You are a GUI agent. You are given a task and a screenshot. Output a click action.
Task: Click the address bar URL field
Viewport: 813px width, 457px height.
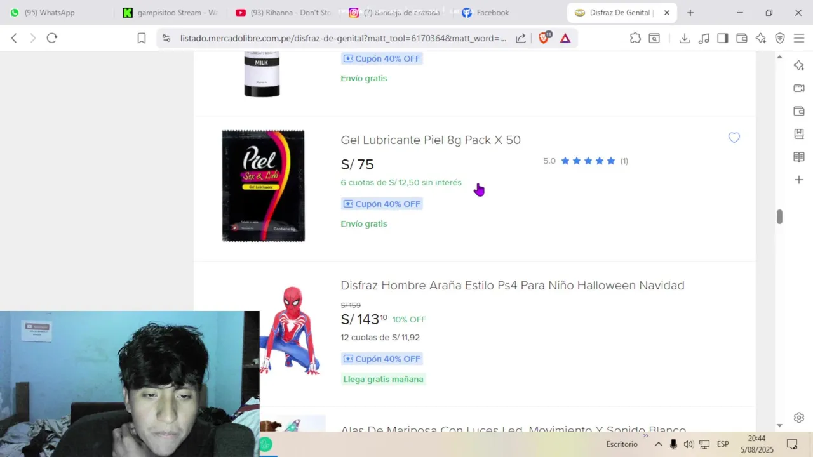point(343,38)
